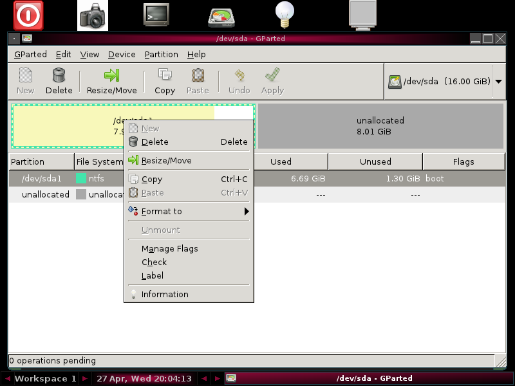Select Label in the context menu
This screenshot has width=515, height=386.
click(x=189, y=276)
